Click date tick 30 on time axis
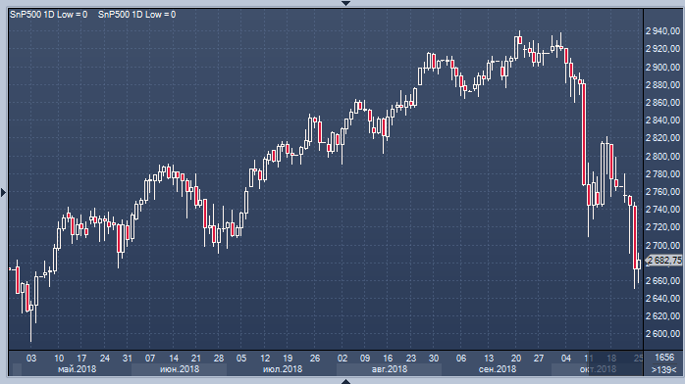This screenshot has width=685, height=384. [434, 359]
